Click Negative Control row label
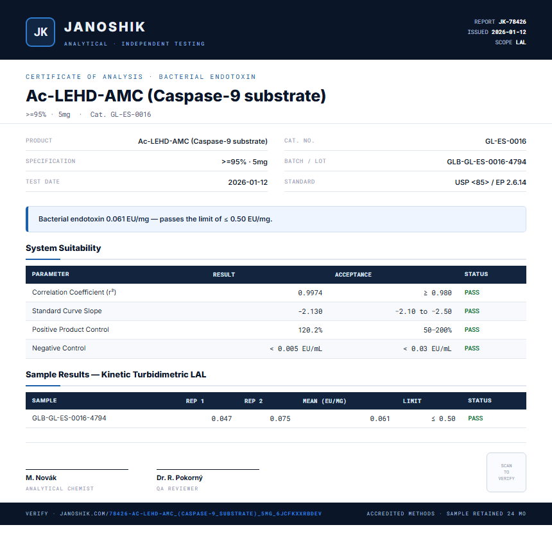 (59, 349)
